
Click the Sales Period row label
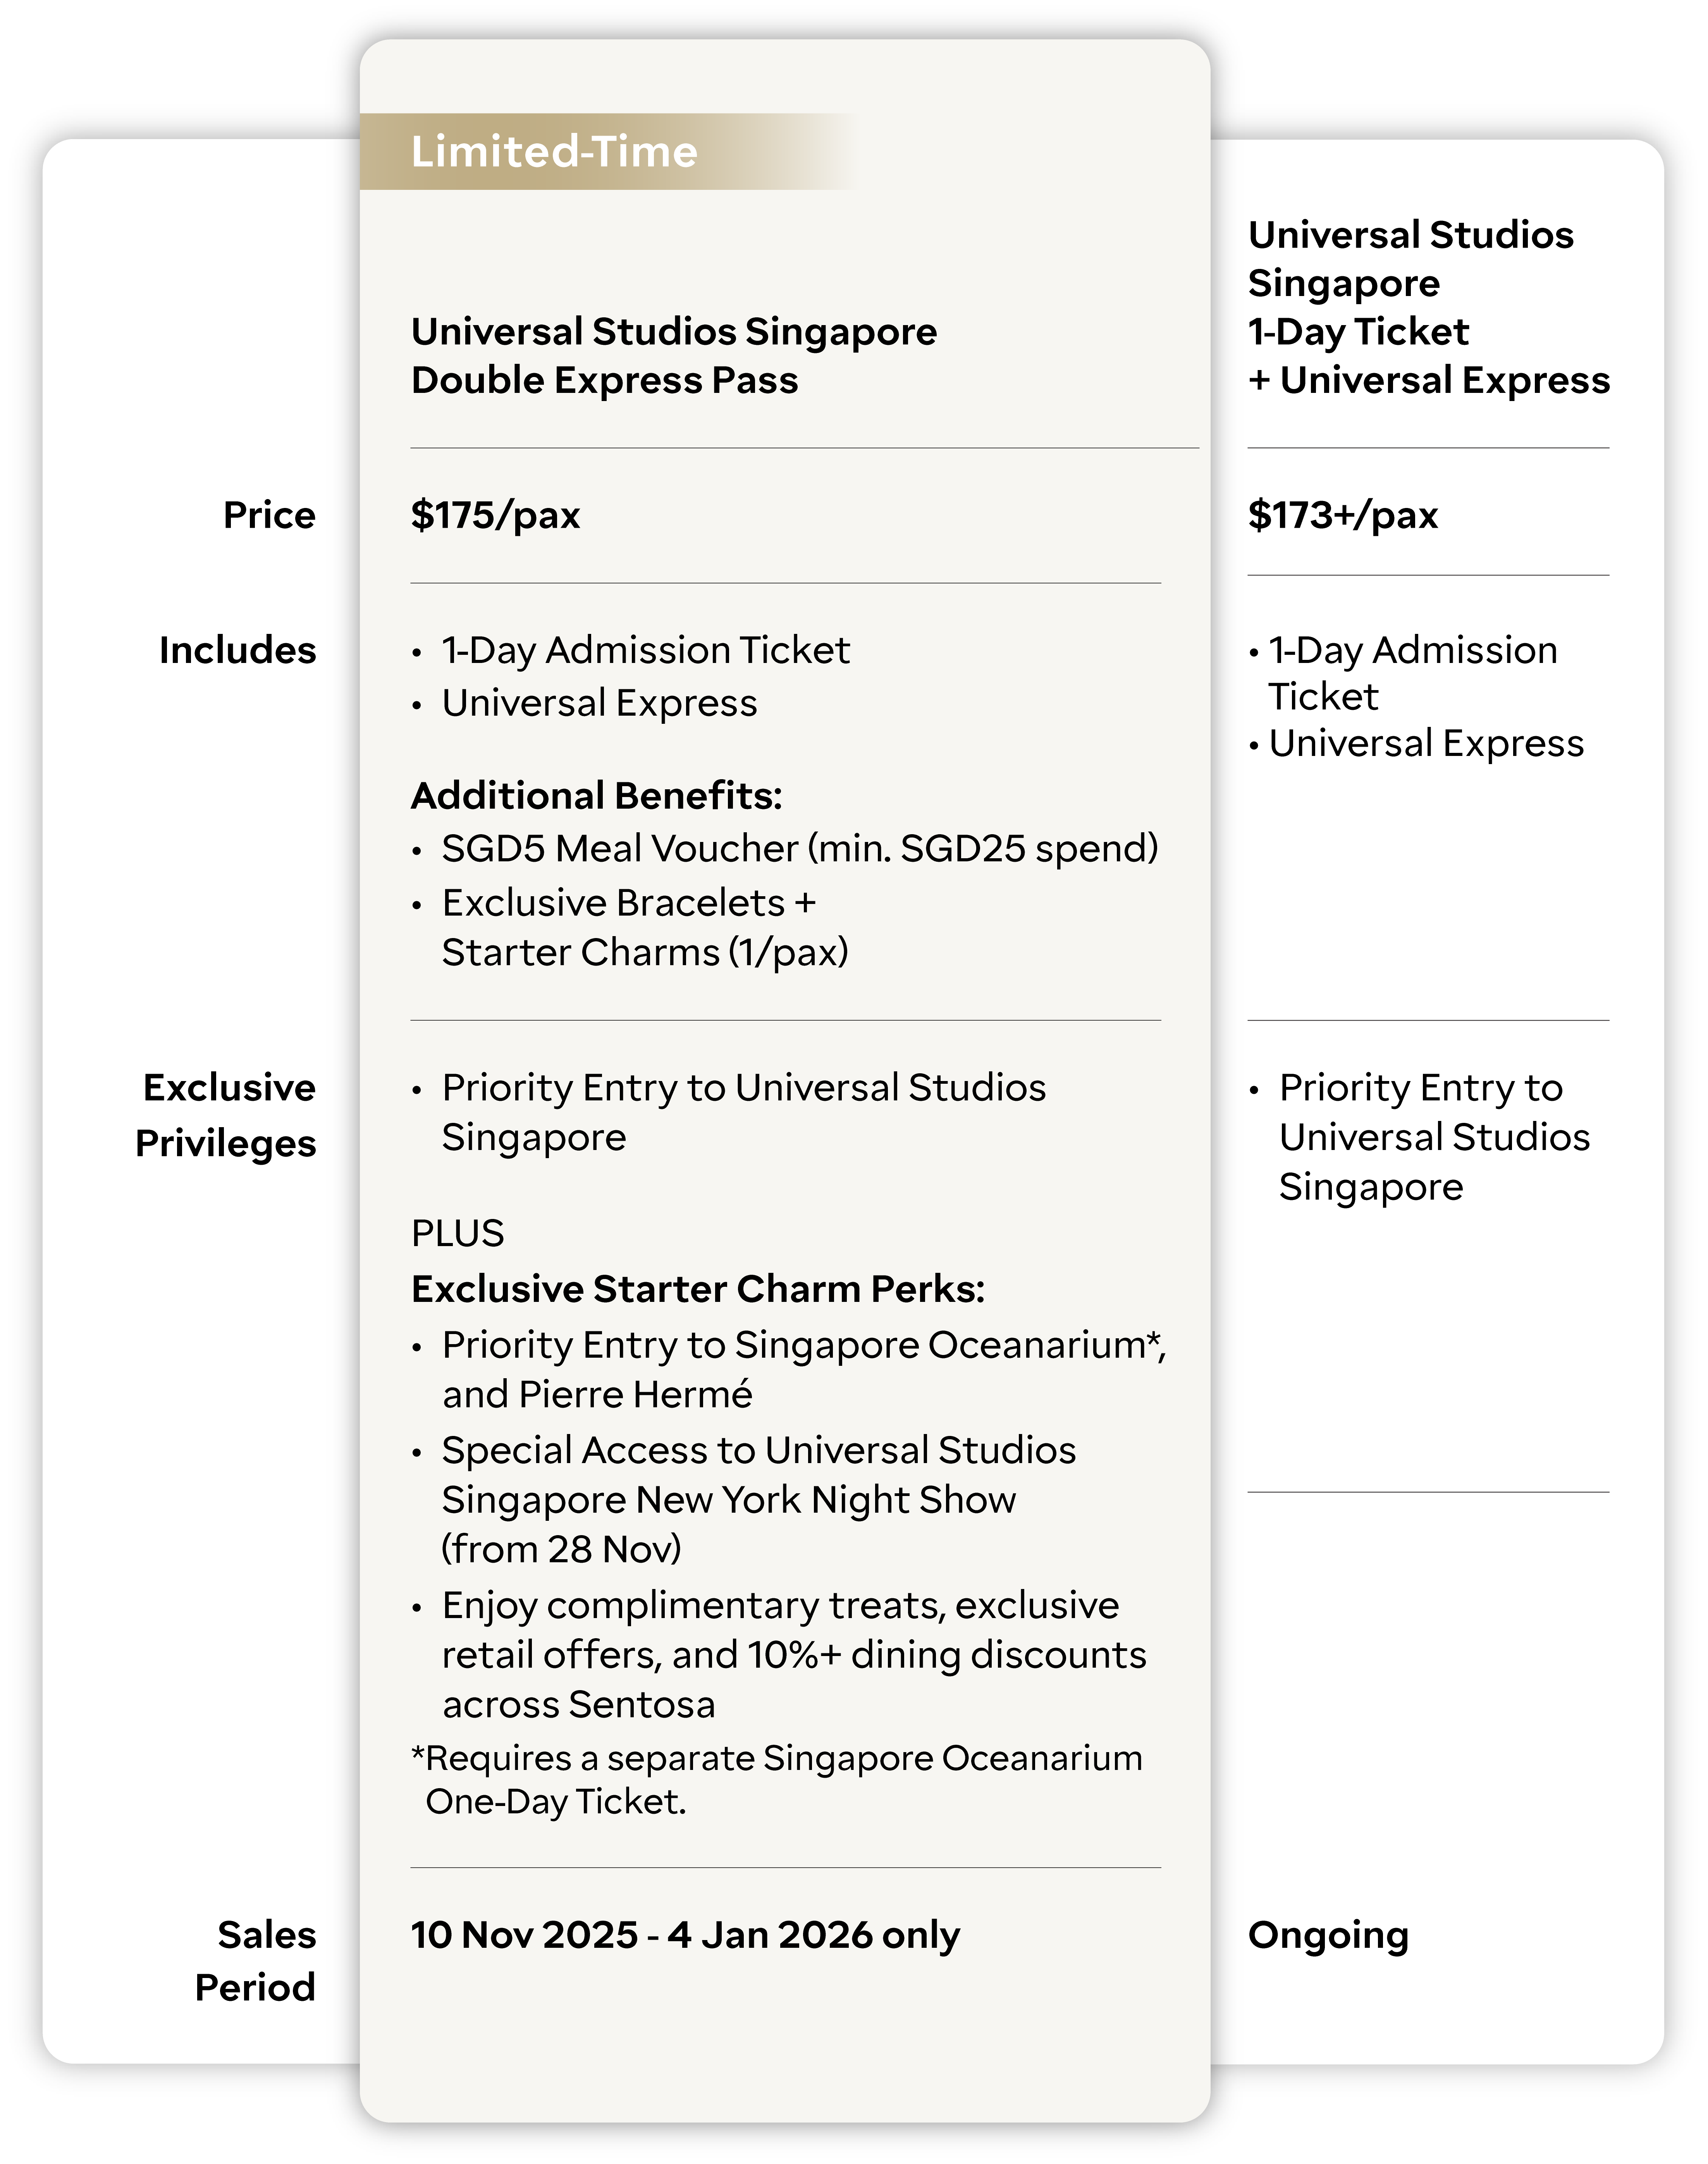point(256,1960)
